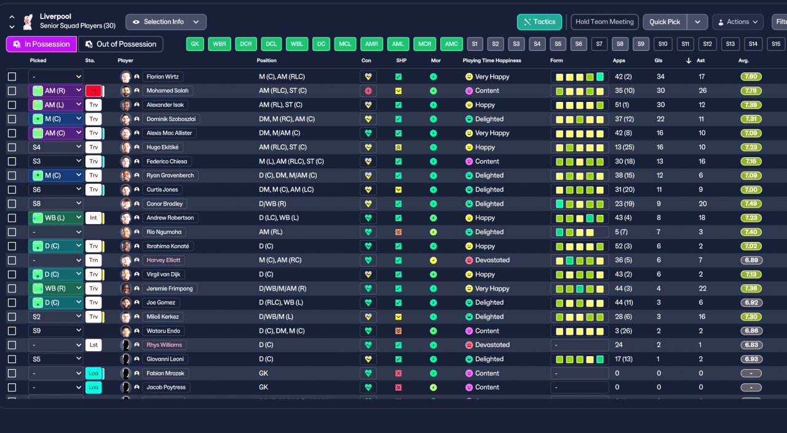This screenshot has height=433, width=787.
Task: Click Curtis Jones' yellow sharpness icon
Action: [398, 190]
